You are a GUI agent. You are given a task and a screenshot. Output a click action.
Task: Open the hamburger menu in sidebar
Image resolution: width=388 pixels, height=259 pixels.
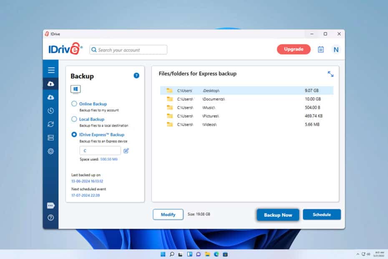(x=51, y=70)
